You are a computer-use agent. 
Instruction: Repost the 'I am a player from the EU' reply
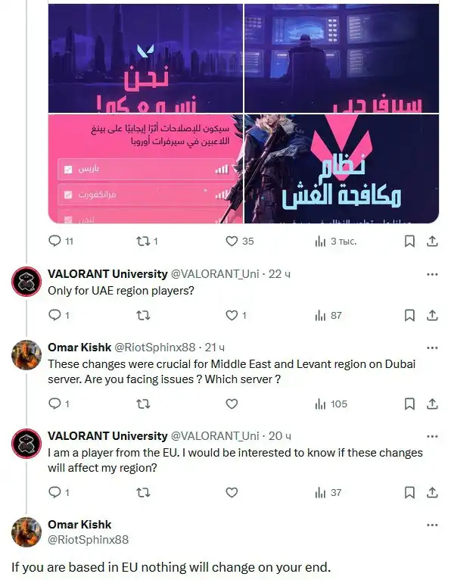[x=144, y=492]
